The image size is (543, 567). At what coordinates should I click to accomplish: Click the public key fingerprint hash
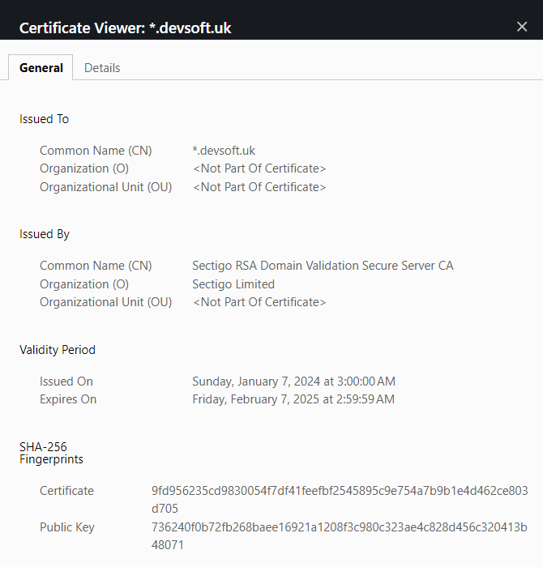pos(340,536)
